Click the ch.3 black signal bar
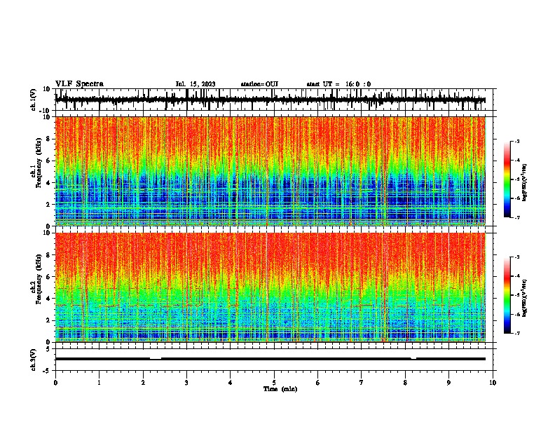The height and width of the screenshot is (429, 555). tap(270, 359)
